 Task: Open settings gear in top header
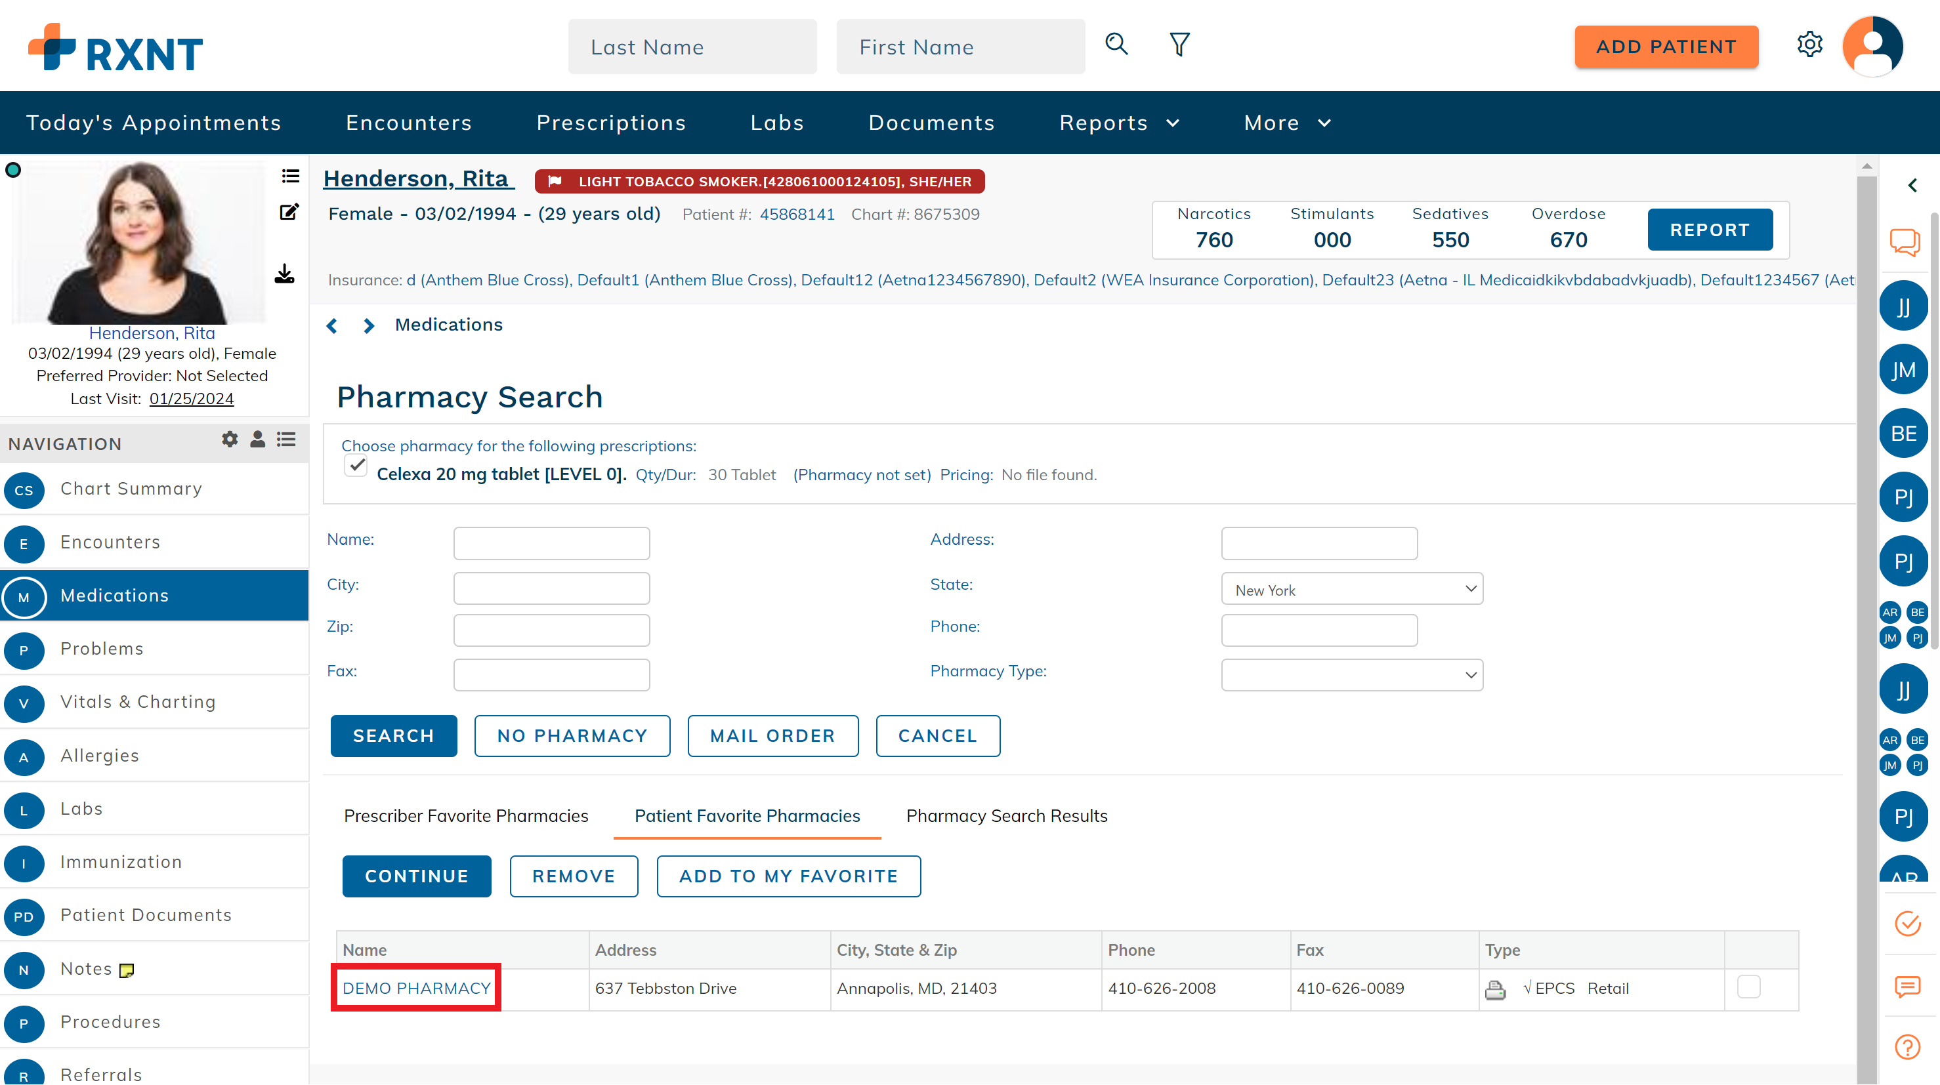coord(1809,45)
